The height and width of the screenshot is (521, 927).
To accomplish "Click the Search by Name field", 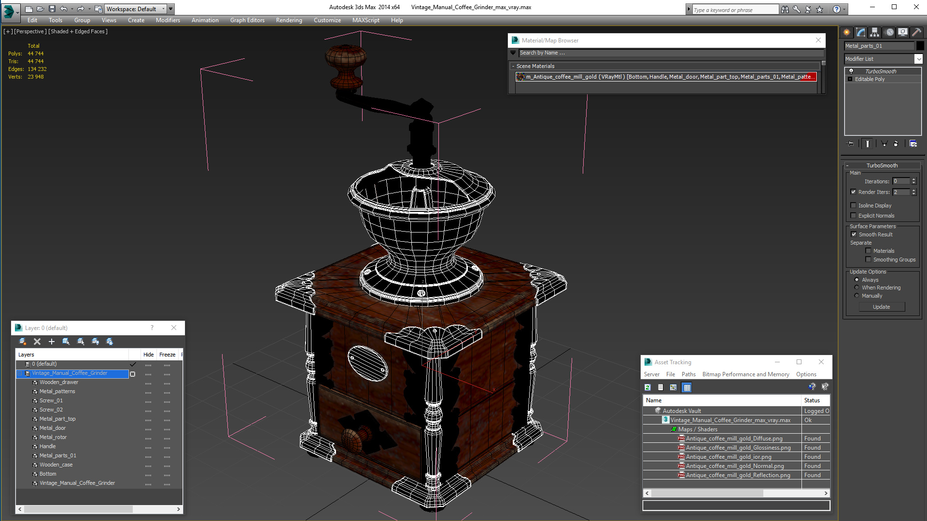I will point(666,53).
